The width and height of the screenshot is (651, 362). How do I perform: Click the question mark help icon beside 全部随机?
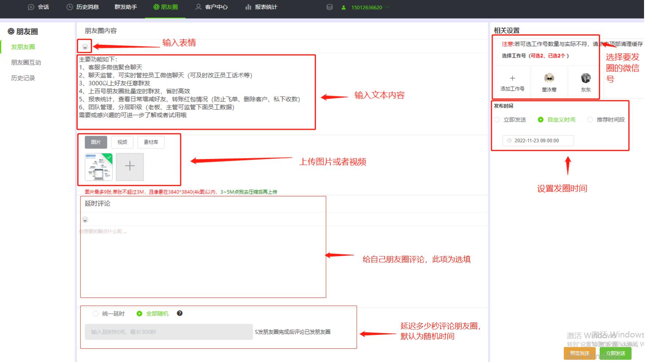[x=180, y=313]
